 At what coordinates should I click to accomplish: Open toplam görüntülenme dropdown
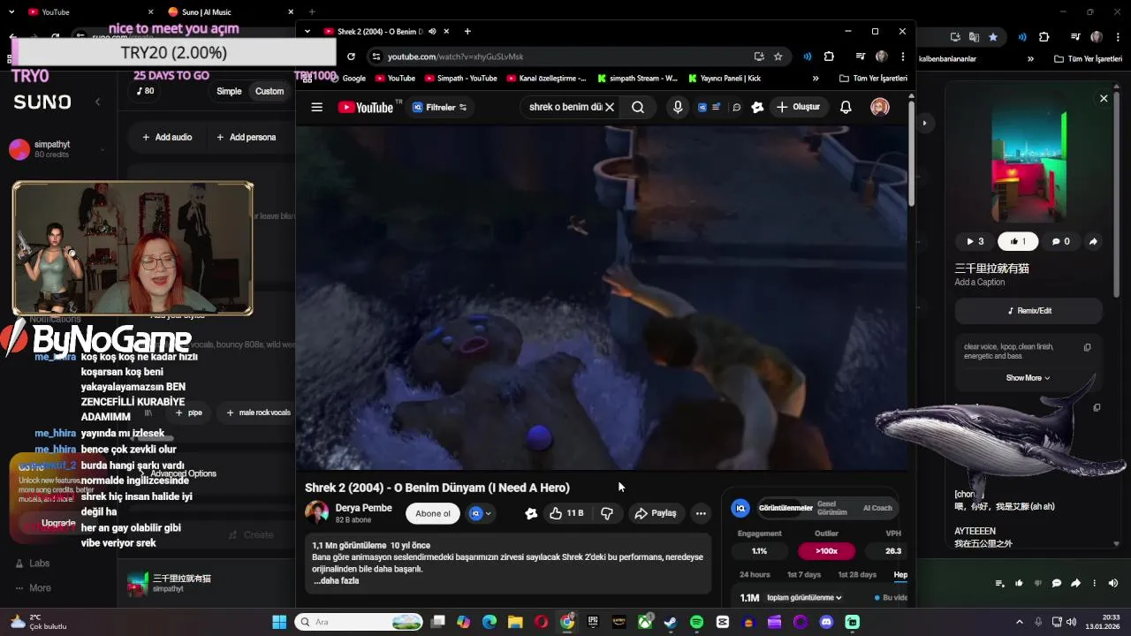[804, 598]
